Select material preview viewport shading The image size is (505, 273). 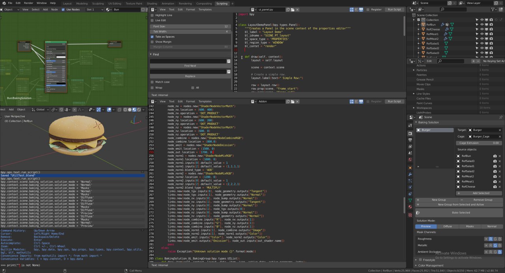(134, 110)
